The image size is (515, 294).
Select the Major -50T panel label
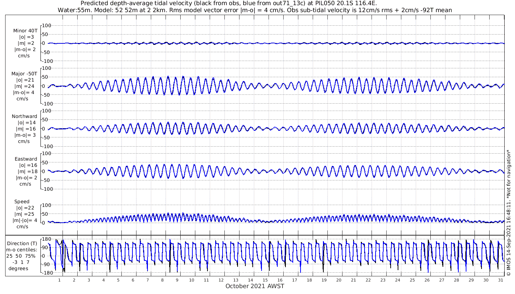click(24, 74)
